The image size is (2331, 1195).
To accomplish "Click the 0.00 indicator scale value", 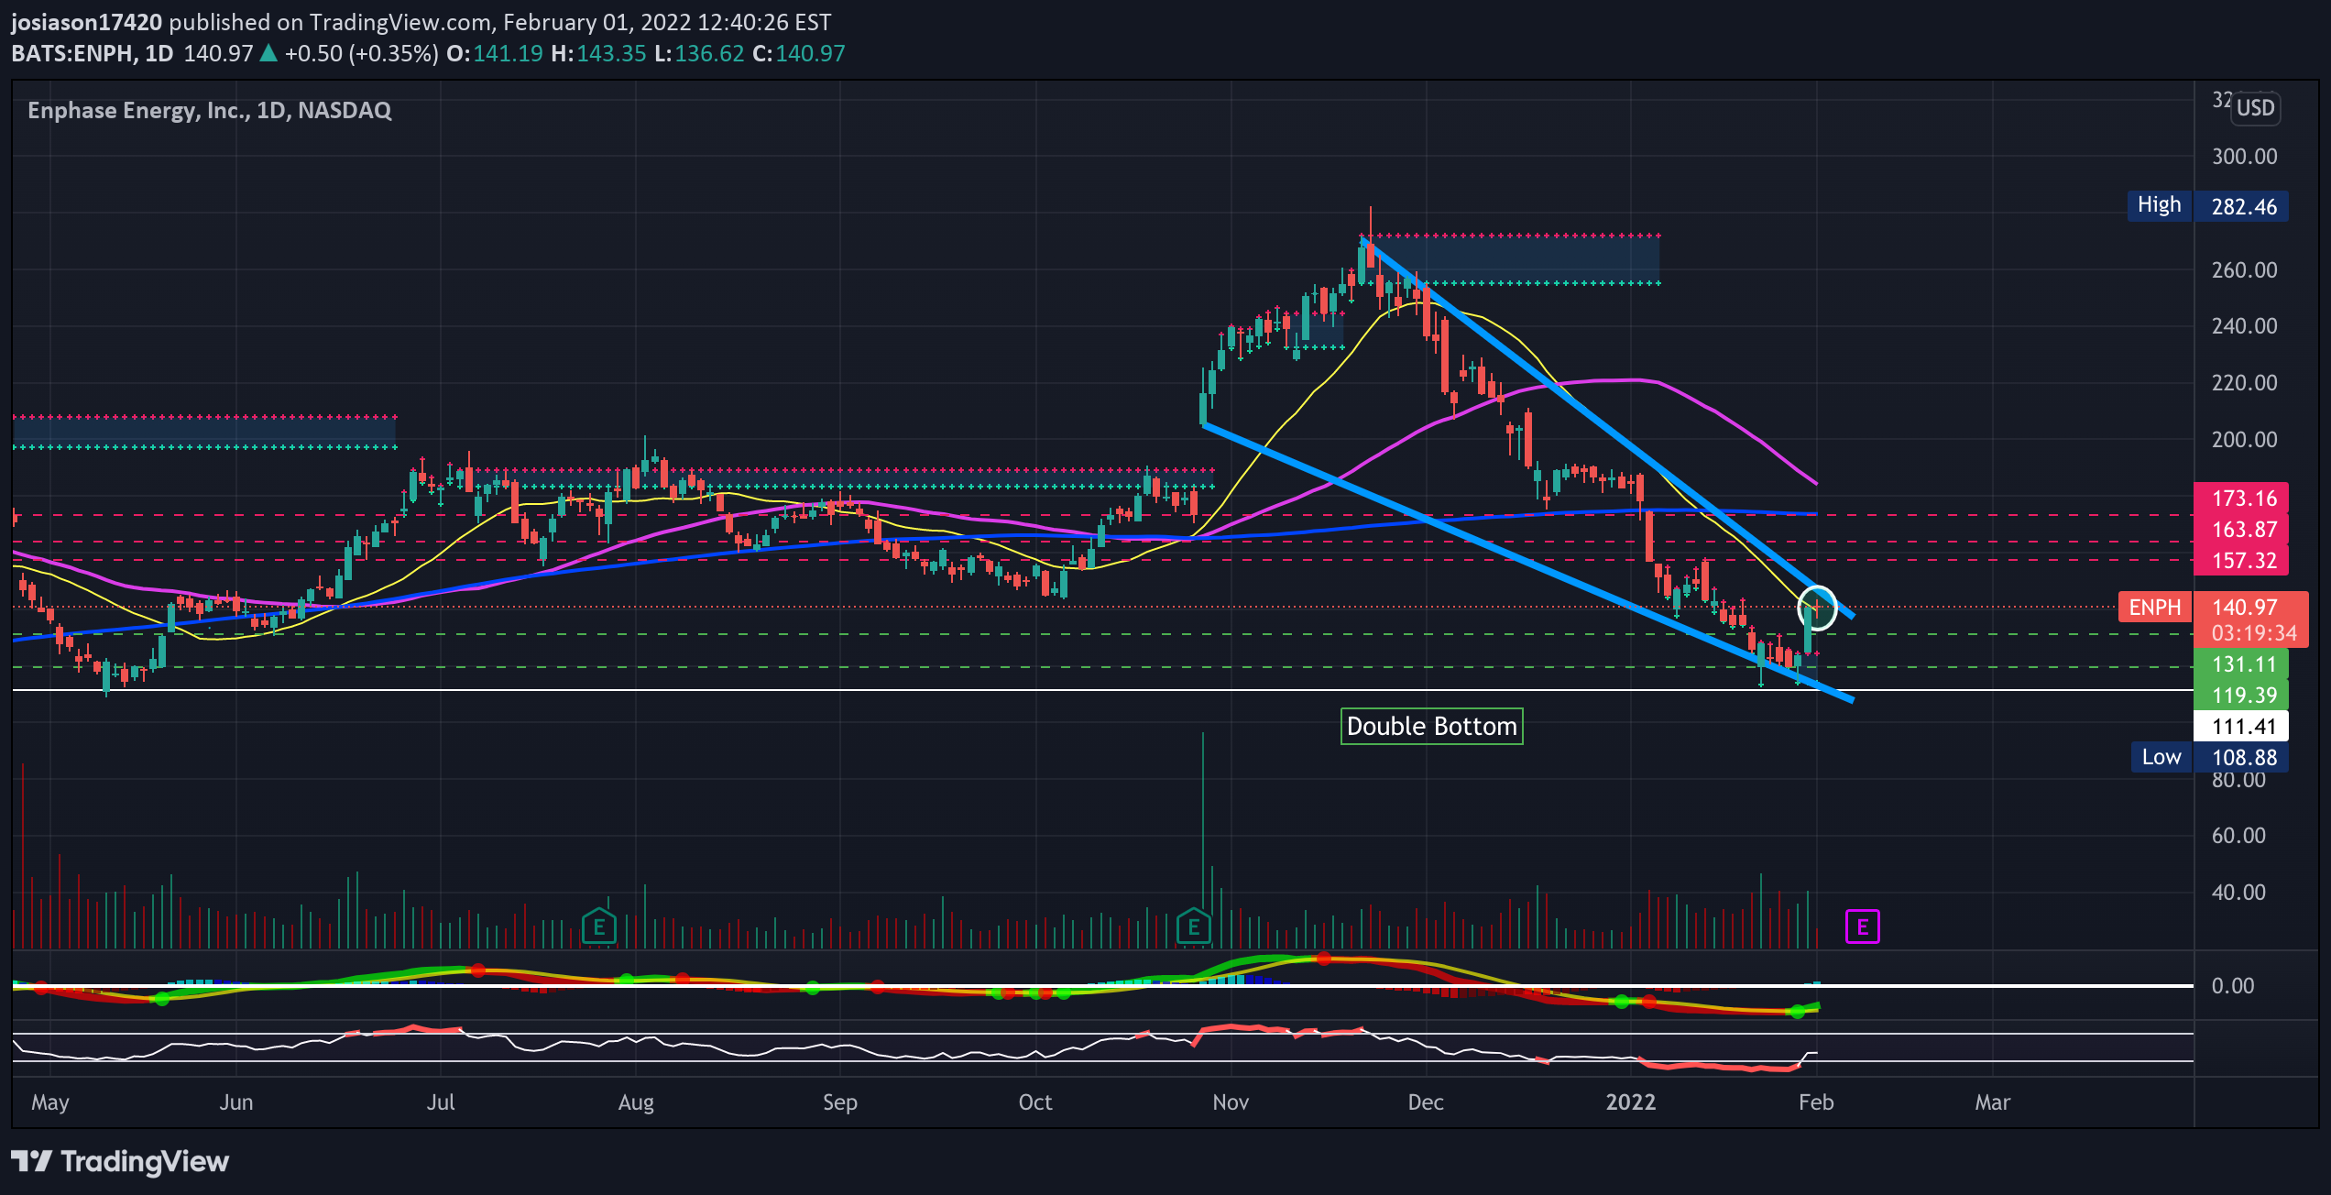I will [x=2233, y=985].
